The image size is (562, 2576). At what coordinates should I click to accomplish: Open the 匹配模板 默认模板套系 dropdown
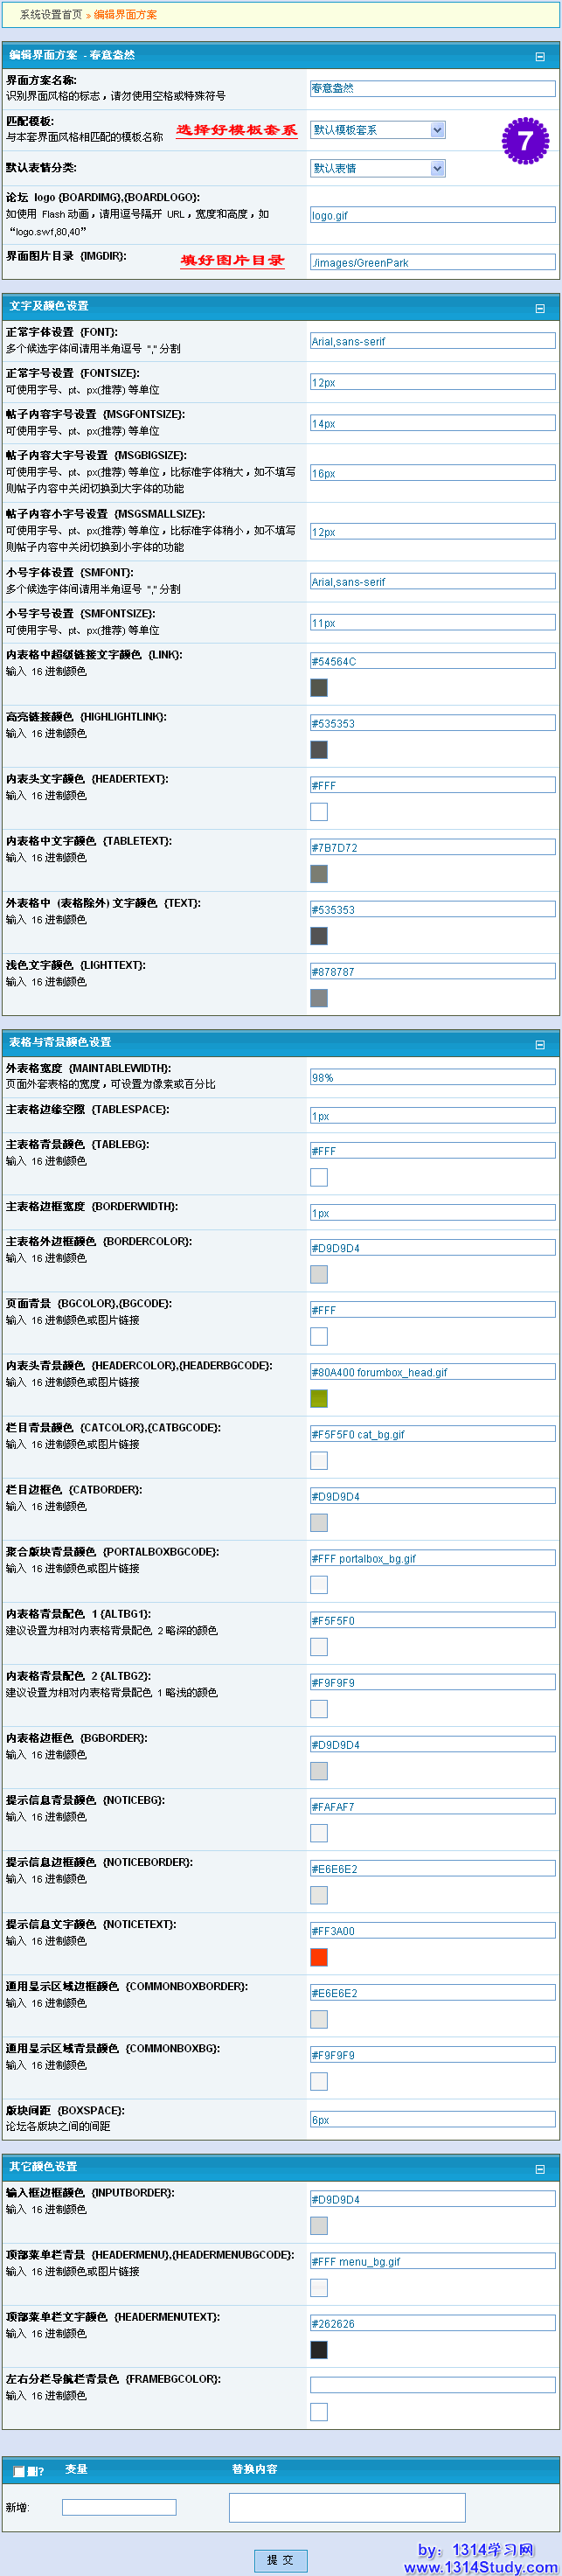click(x=378, y=130)
